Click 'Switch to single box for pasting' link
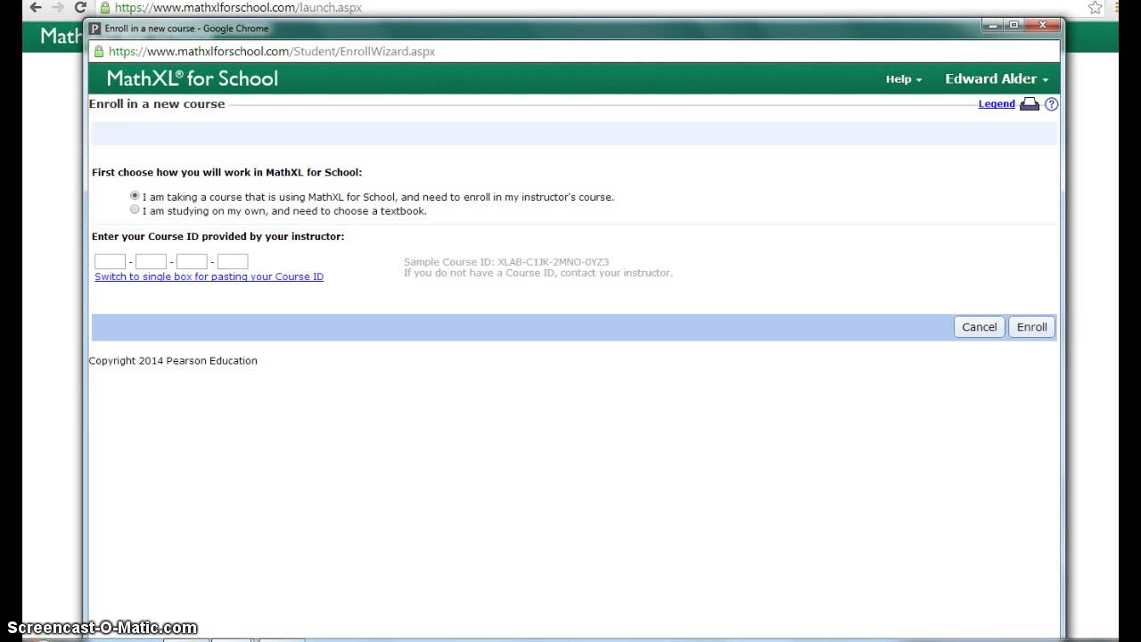This screenshot has height=642, width=1141. click(x=209, y=276)
